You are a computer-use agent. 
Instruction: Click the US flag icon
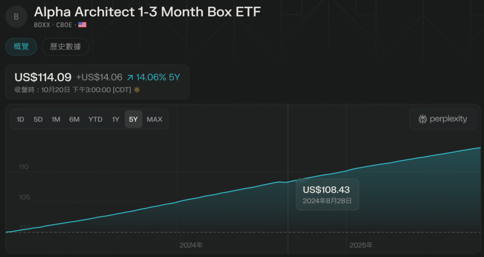click(x=82, y=25)
